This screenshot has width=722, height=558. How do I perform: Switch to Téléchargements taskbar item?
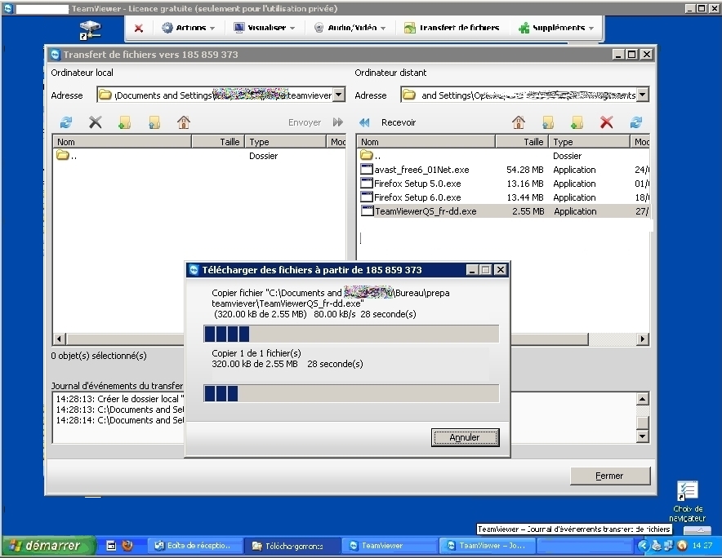point(293,546)
